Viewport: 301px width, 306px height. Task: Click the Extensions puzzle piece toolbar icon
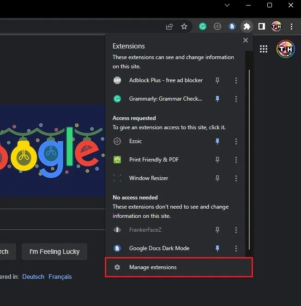coord(247,26)
